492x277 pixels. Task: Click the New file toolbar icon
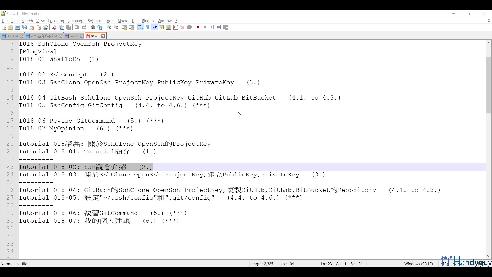point(4,27)
